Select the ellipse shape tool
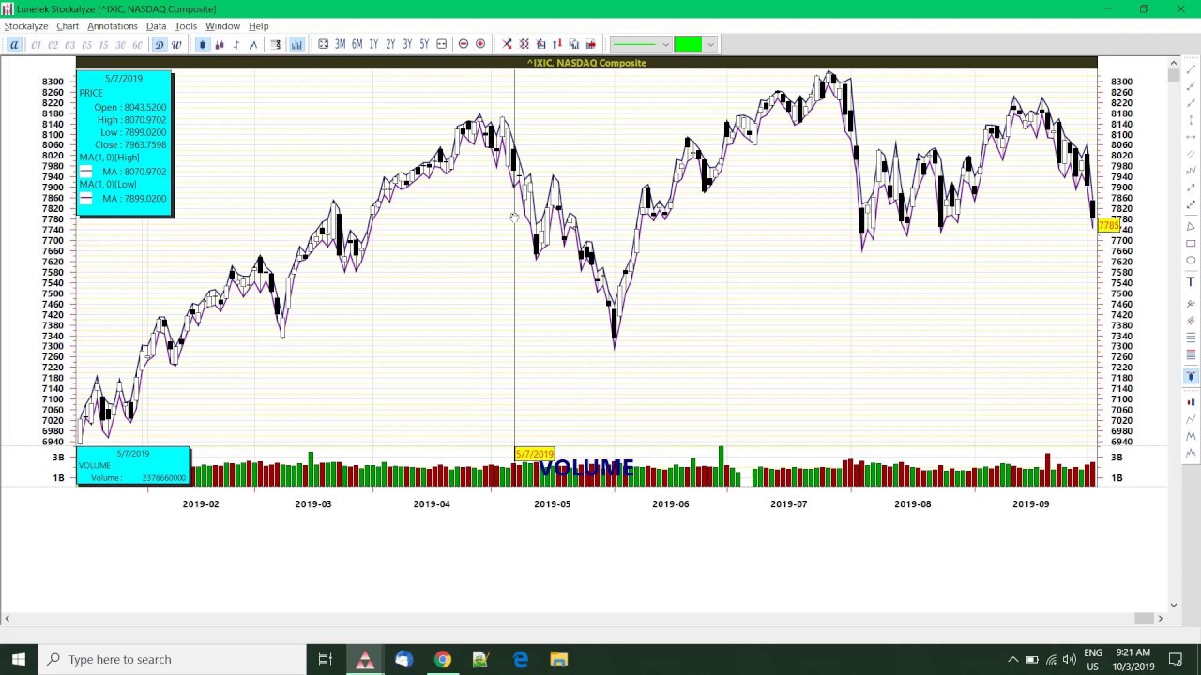Screen dimensions: 1201x675 (1191, 260)
